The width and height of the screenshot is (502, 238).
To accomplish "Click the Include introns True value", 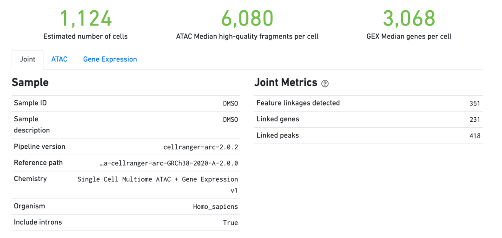I will point(231,223).
